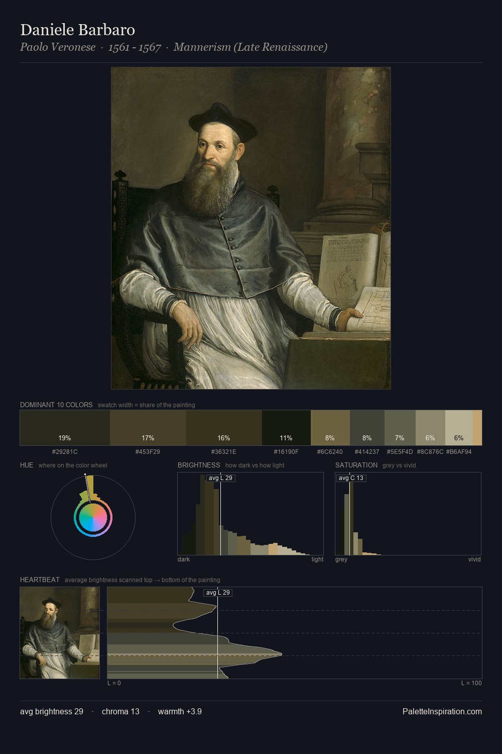Click the hex label '#5E5F4D'

click(400, 452)
